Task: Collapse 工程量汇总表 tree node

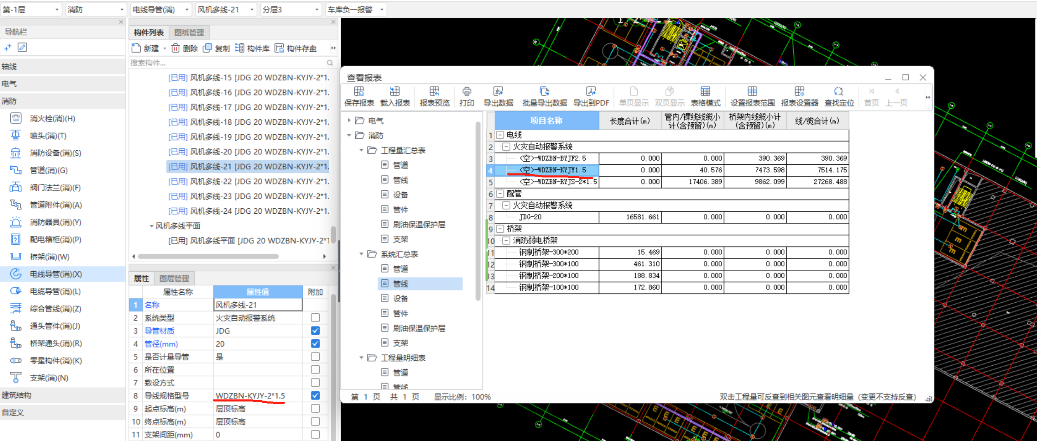Action: click(361, 150)
